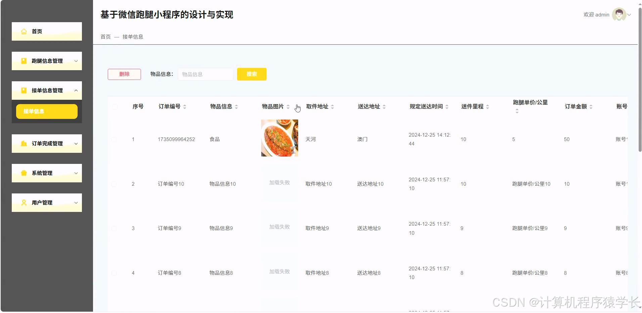Image resolution: width=642 pixels, height=313 pixels.
Task: Click the 接单信息管理 sidebar icon
Action: pyautogui.click(x=24, y=90)
